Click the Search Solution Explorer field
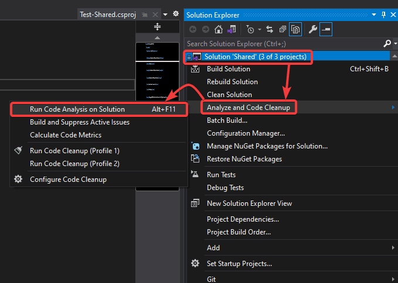This screenshot has height=283, width=398. pyautogui.click(x=284, y=44)
